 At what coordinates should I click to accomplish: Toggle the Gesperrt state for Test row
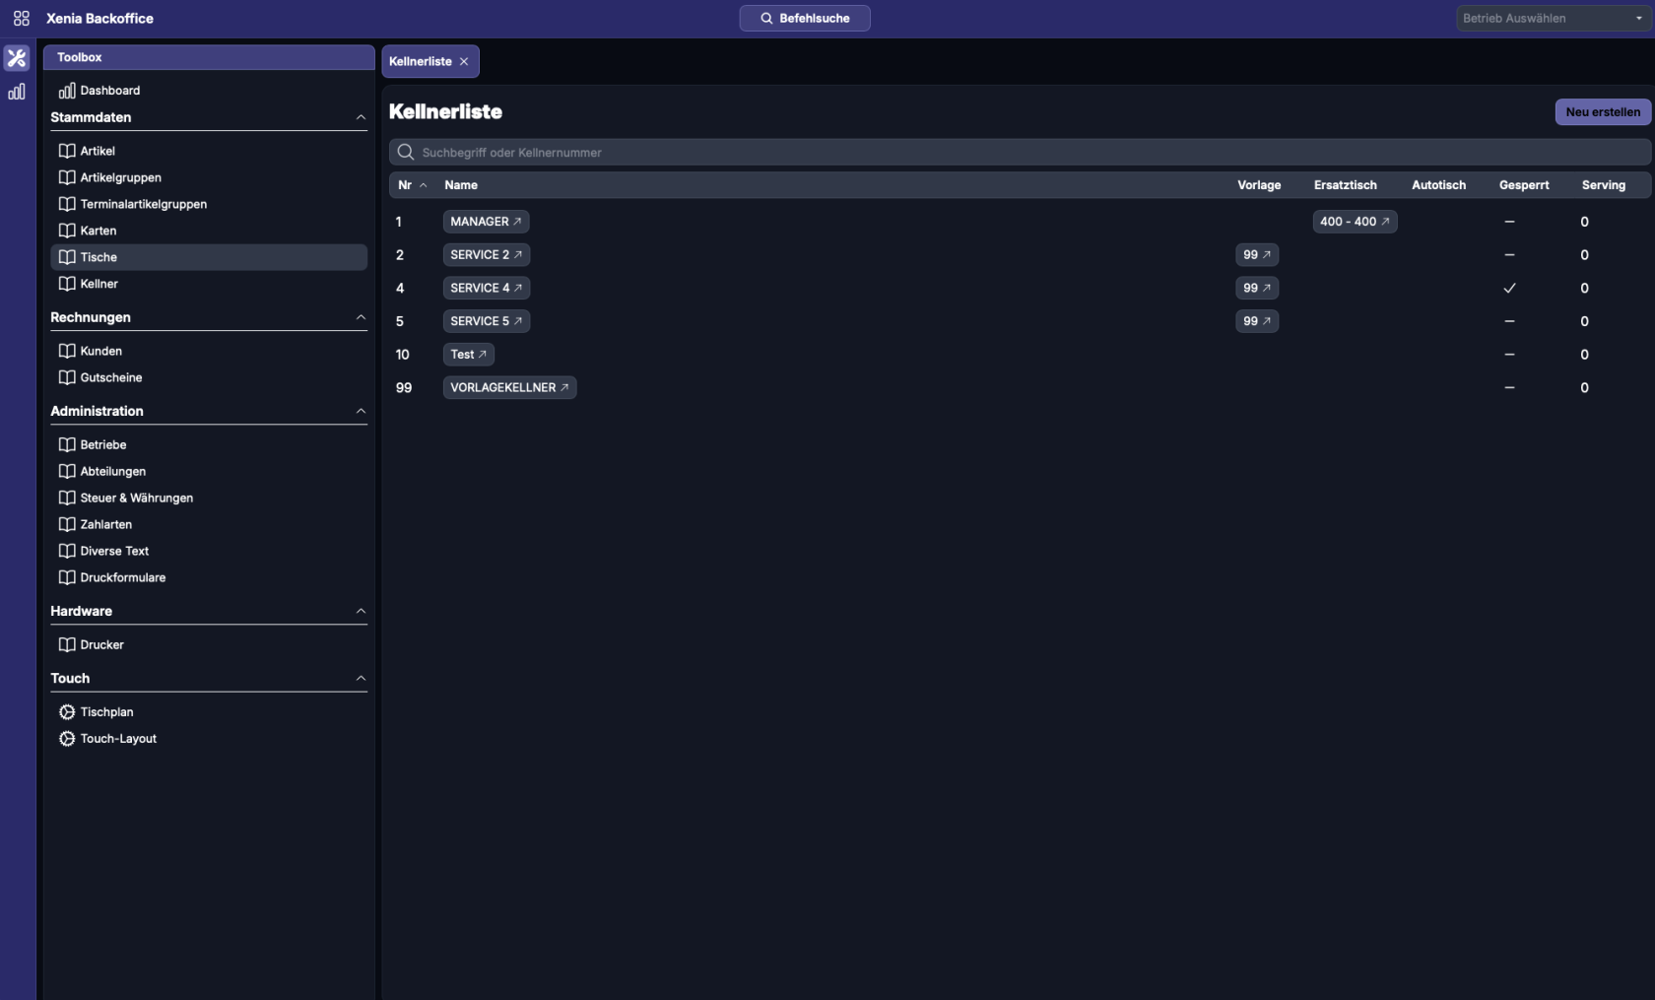tap(1509, 355)
